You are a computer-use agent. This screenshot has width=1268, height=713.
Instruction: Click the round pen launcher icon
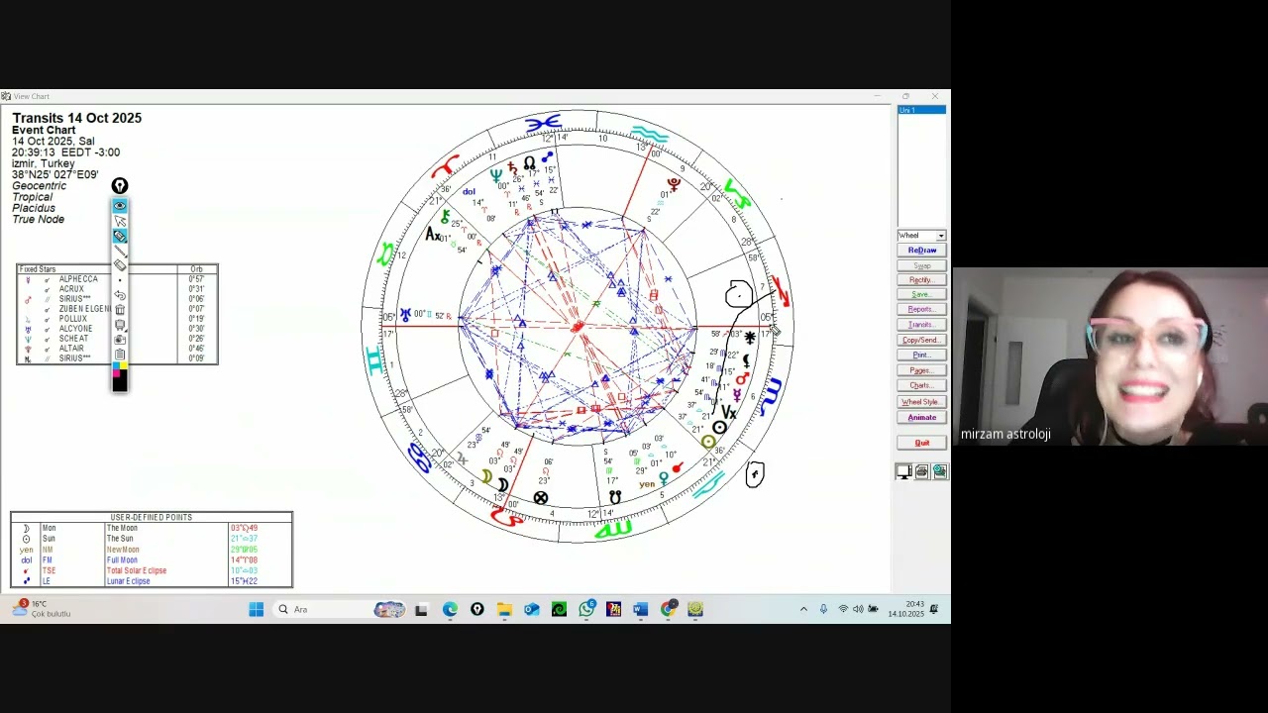tap(120, 186)
